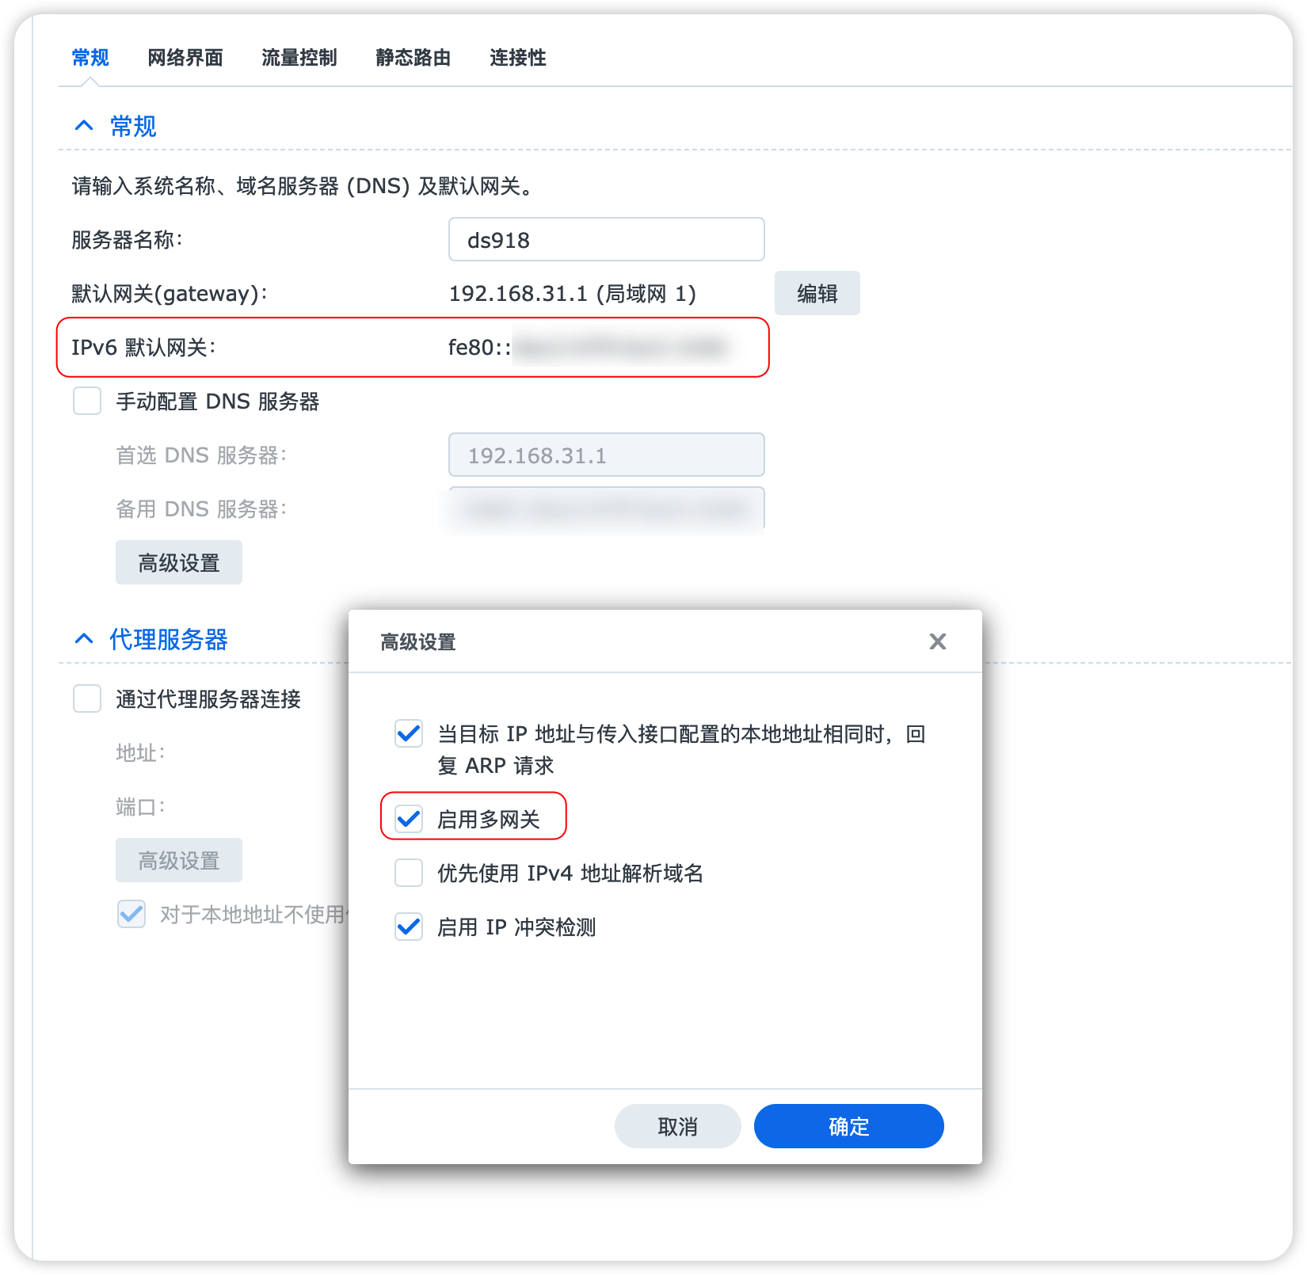1307x1275 pixels.
Task: Toggle 对于本地地址不使用 option
Action: (131, 915)
